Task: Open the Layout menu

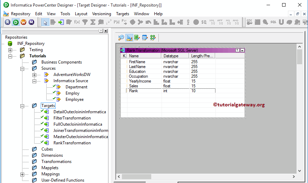Action: tap(81, 14)
